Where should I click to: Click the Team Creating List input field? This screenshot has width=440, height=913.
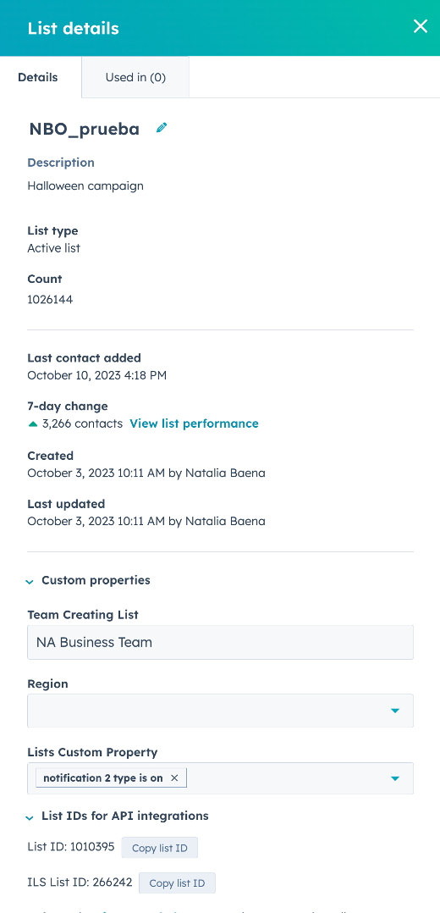point(220,642)
